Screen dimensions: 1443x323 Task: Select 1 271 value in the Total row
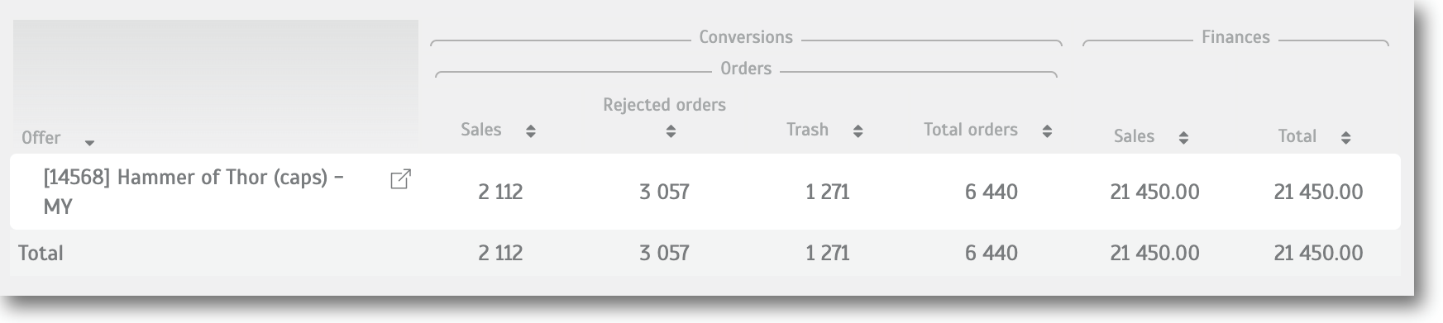(828, 253)
